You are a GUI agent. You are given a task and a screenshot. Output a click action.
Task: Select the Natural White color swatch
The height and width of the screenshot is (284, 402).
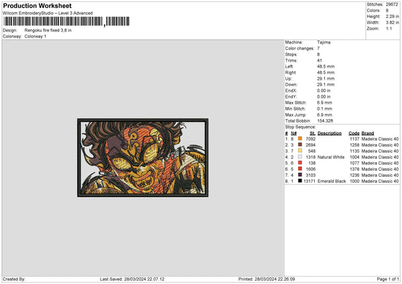point(300,157)
